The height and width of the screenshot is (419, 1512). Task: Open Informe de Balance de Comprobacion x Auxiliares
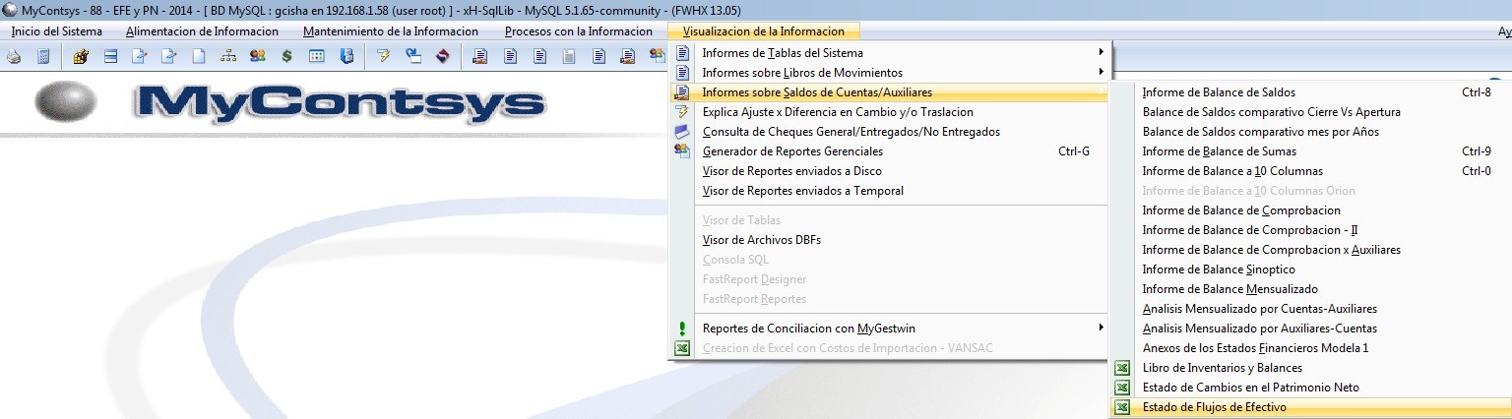click(x=1311, y=250)
